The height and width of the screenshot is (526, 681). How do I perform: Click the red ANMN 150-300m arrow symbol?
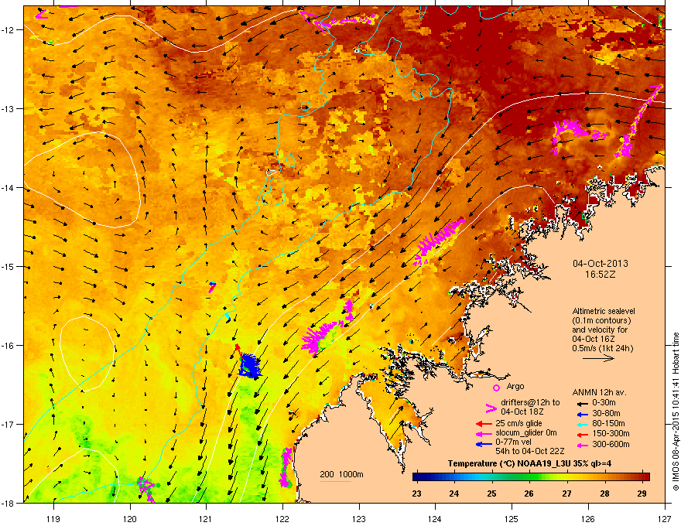point(582,434)
